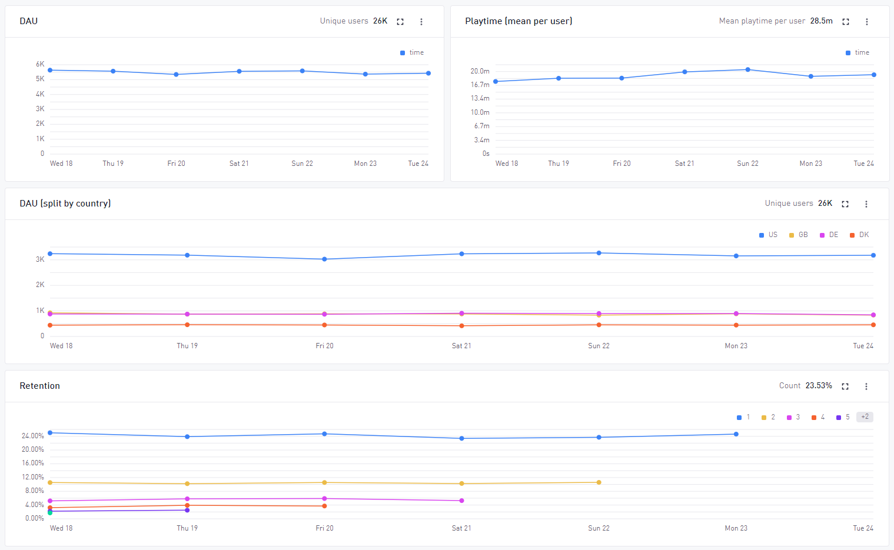894x550 pixels.
Task: Expand DAU split by country chart fullscreen
Action: [845, 204]
